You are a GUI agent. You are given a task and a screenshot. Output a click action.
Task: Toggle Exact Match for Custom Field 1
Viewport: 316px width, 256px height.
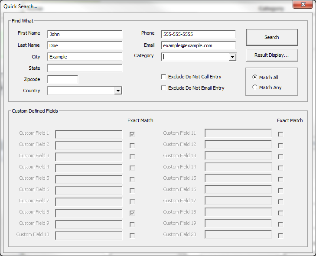tap(132, 134)
